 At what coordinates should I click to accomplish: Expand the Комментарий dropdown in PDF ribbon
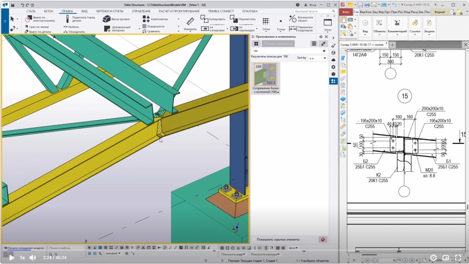(x=397, y=35)
